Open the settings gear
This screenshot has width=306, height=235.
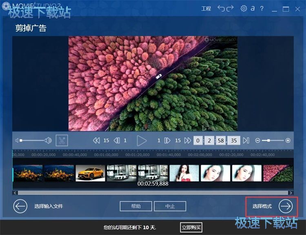(244, 9)
